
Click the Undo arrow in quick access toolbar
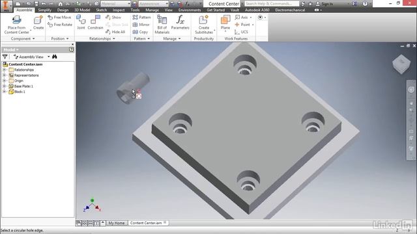pos(44,4)
